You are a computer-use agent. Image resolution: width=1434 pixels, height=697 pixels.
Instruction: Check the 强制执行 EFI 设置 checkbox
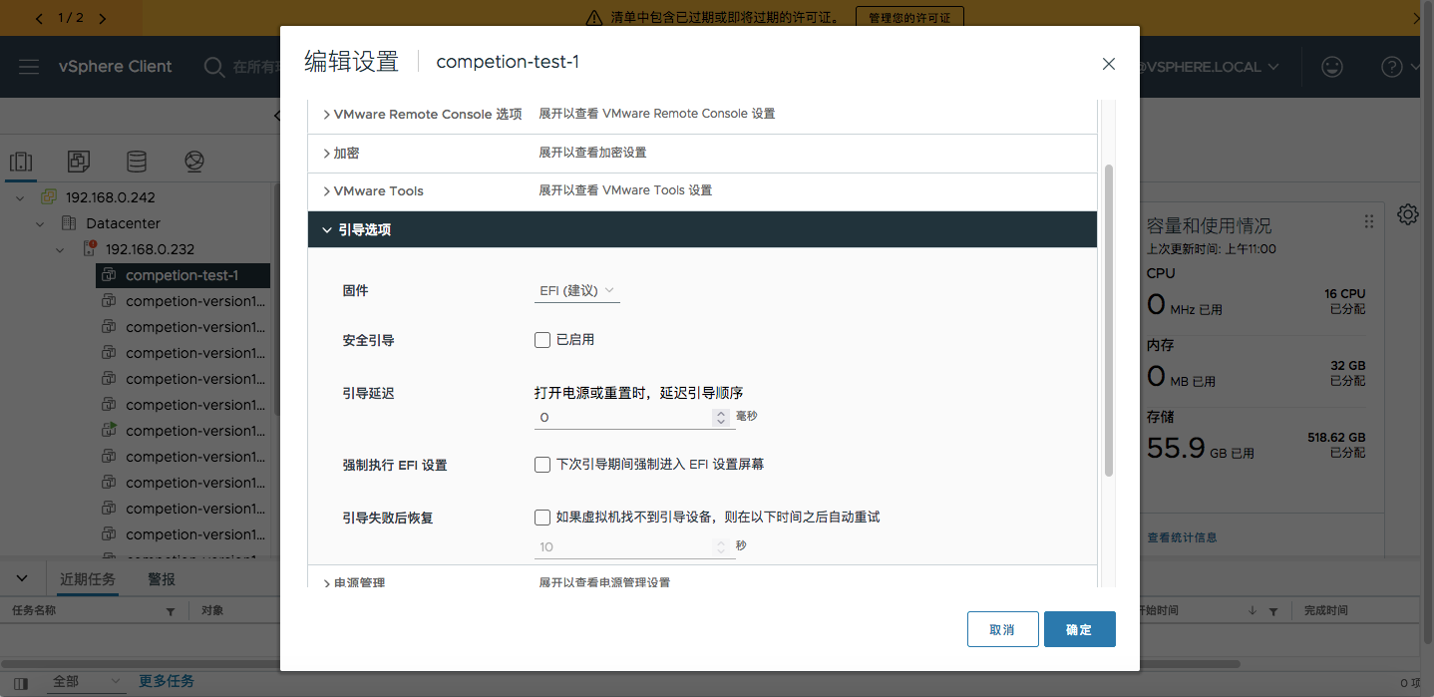coord(542,465)
